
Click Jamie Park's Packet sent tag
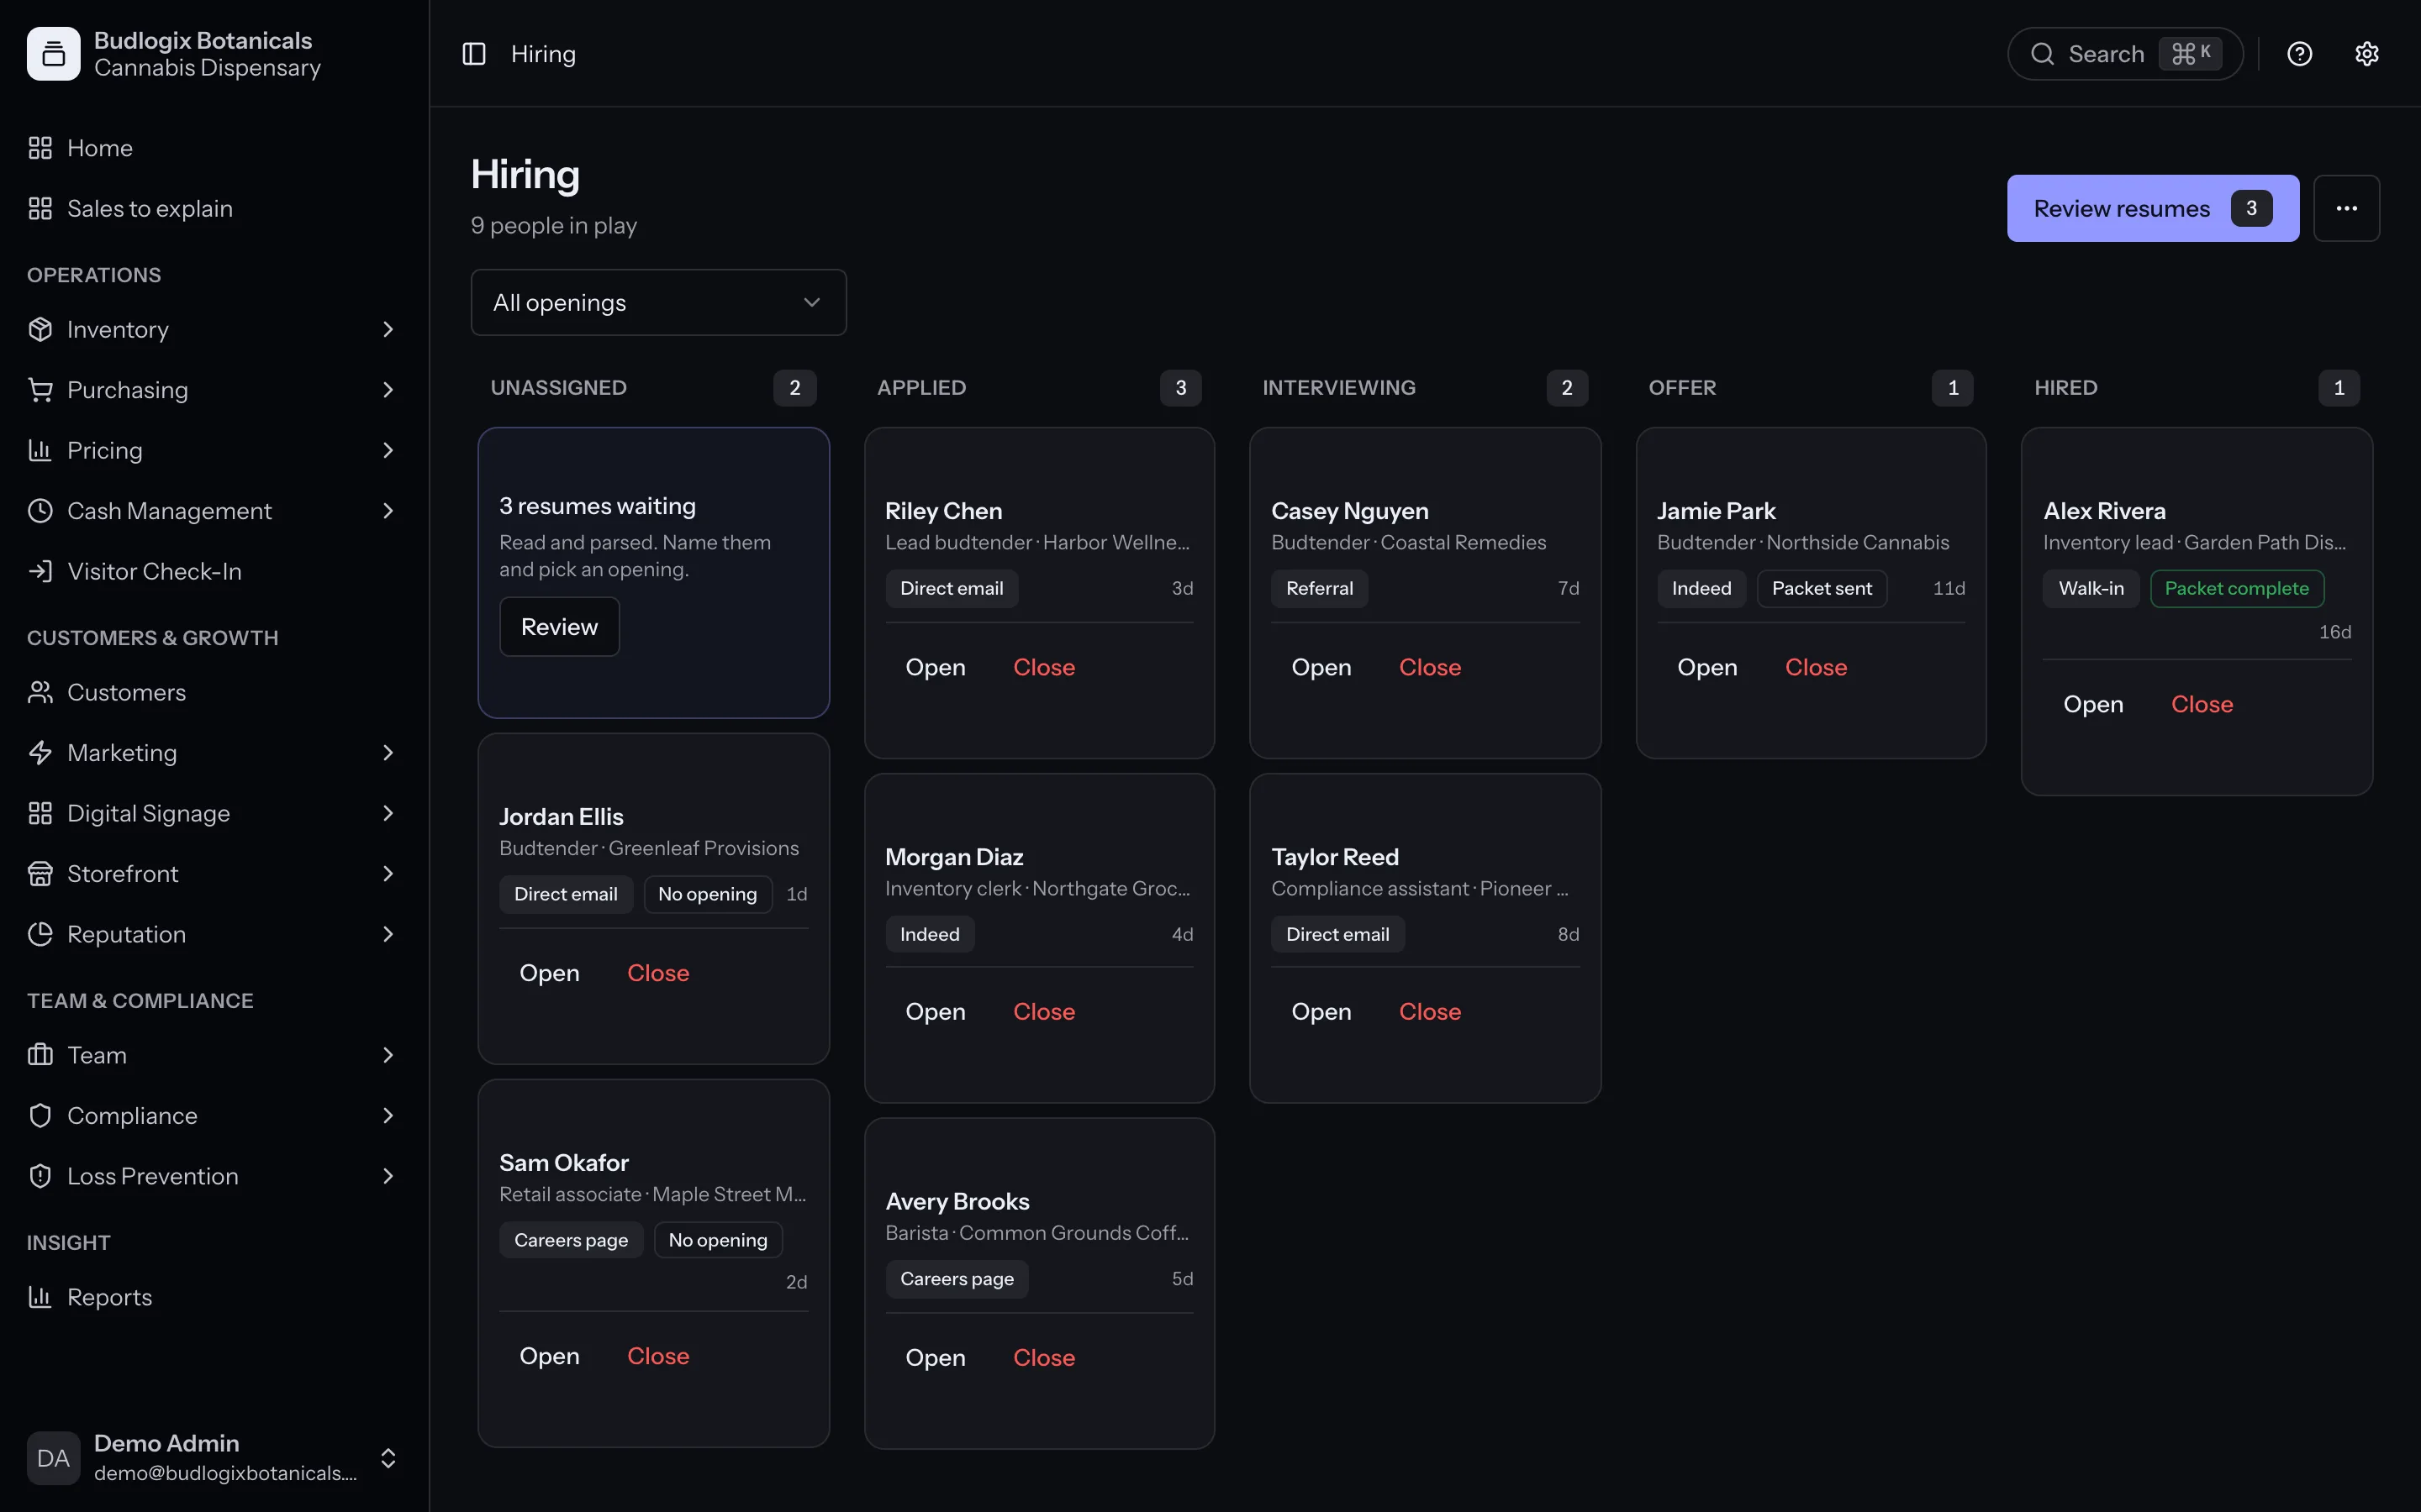1822,588
